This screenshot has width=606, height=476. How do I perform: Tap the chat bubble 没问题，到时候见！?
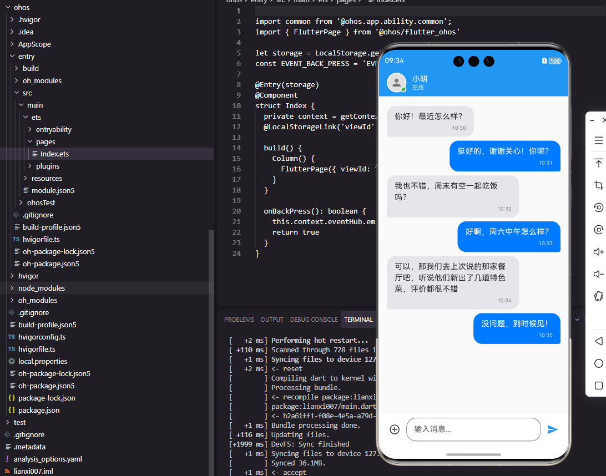click(x=517, y=328)
